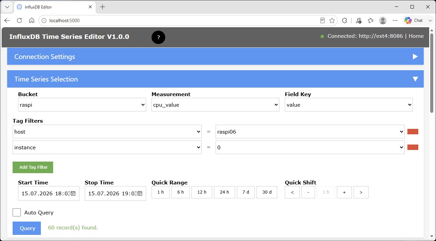This screenshot has height=241, width=436.
Task: Reload the current page
Action: 19,20
